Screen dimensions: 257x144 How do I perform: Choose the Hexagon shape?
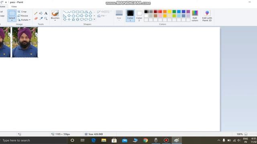click(78, 16)
